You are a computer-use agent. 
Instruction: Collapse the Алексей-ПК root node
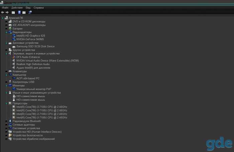point(3,18)
